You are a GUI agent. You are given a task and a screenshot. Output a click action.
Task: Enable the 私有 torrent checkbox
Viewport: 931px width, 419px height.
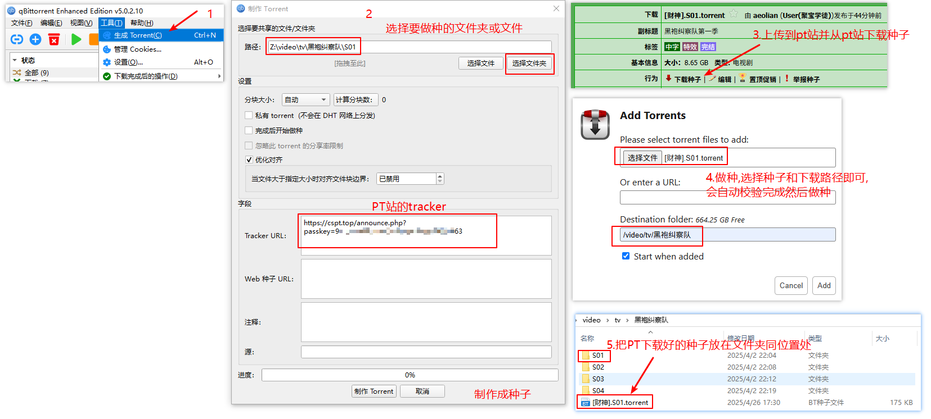coord(249,115)
